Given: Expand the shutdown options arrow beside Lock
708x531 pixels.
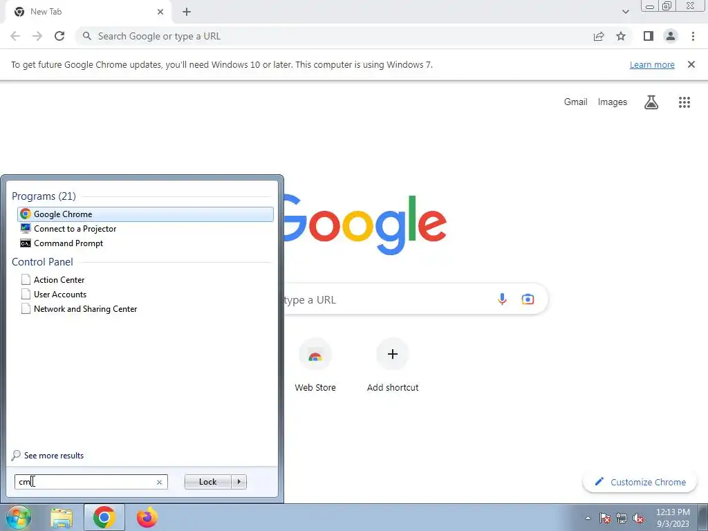Looking at the screenshot, I should pyautogui.click(x=239, y=482).
